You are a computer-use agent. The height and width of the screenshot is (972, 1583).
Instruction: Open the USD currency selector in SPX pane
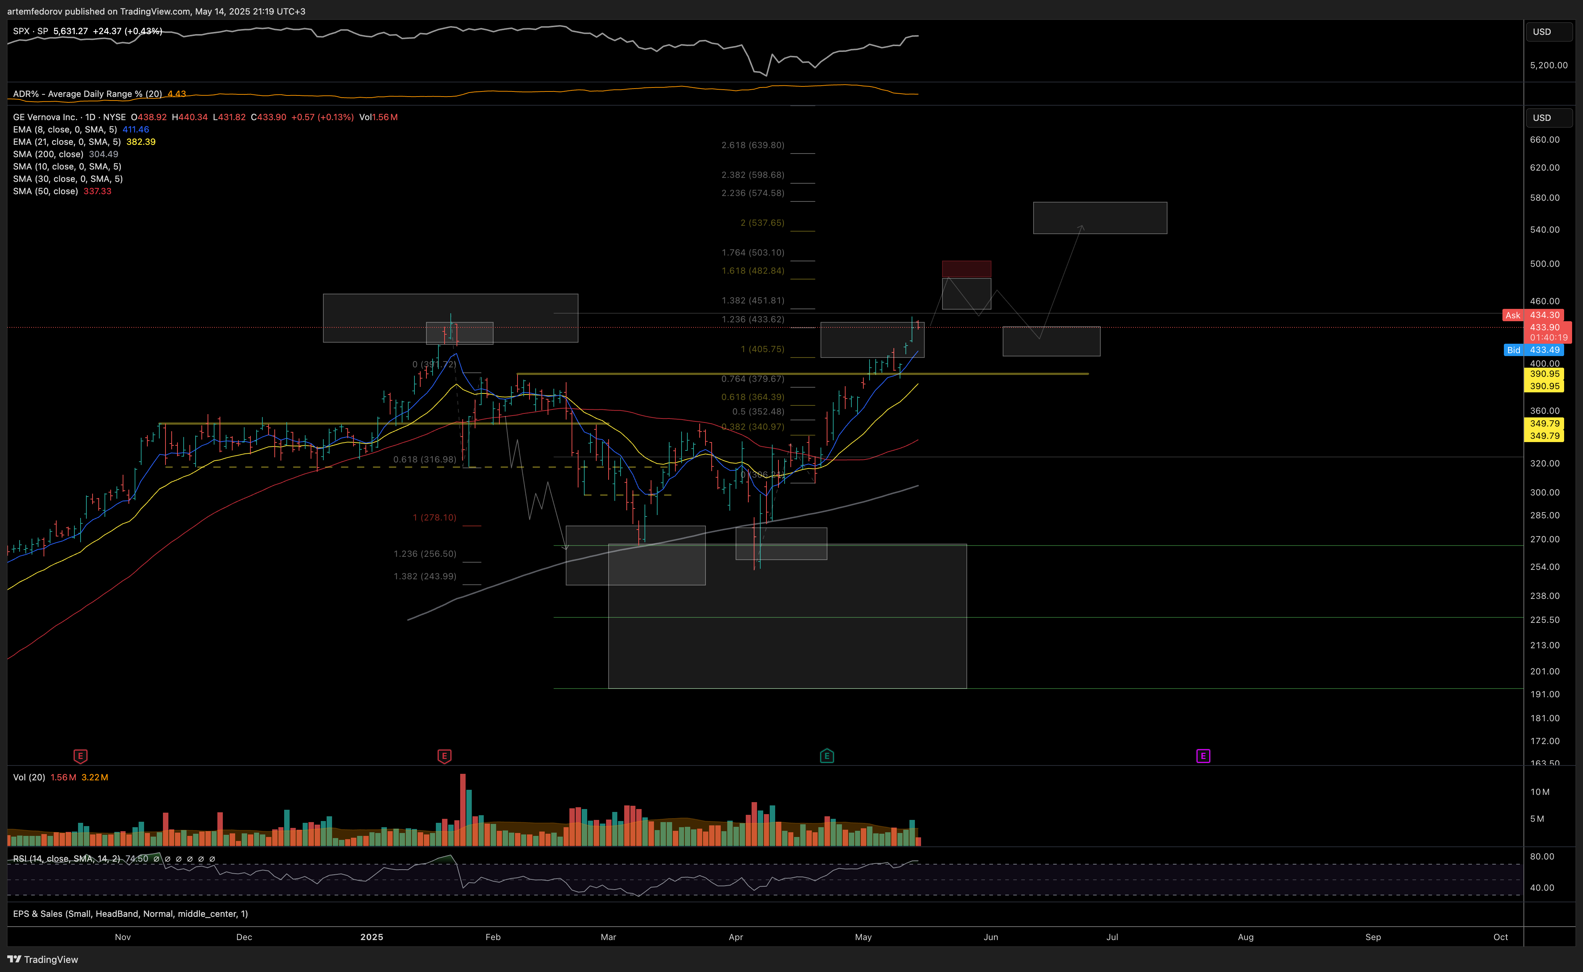pyautogui.click(x=1549, y=32)
